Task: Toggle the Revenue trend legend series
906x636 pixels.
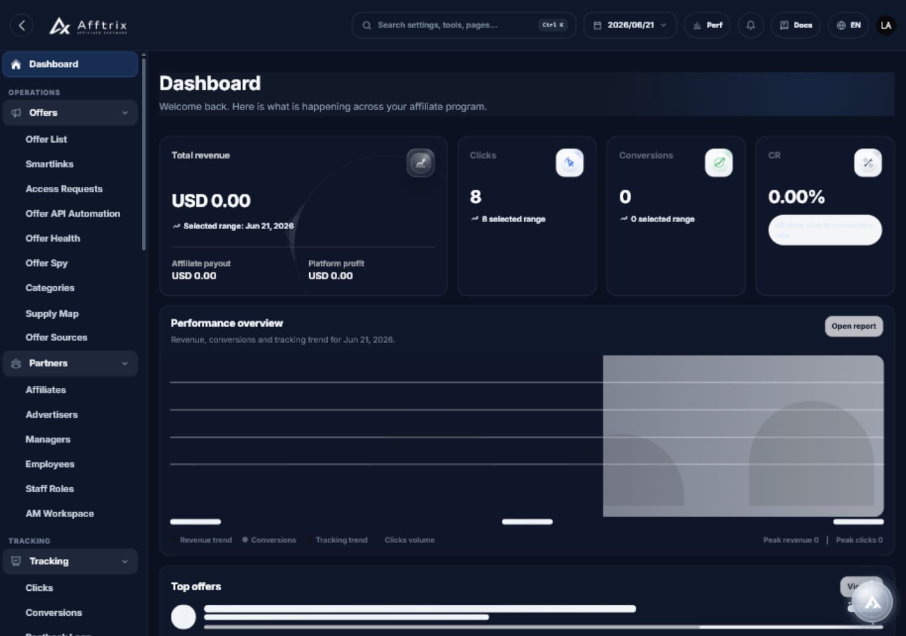Action: pos(202,540)
